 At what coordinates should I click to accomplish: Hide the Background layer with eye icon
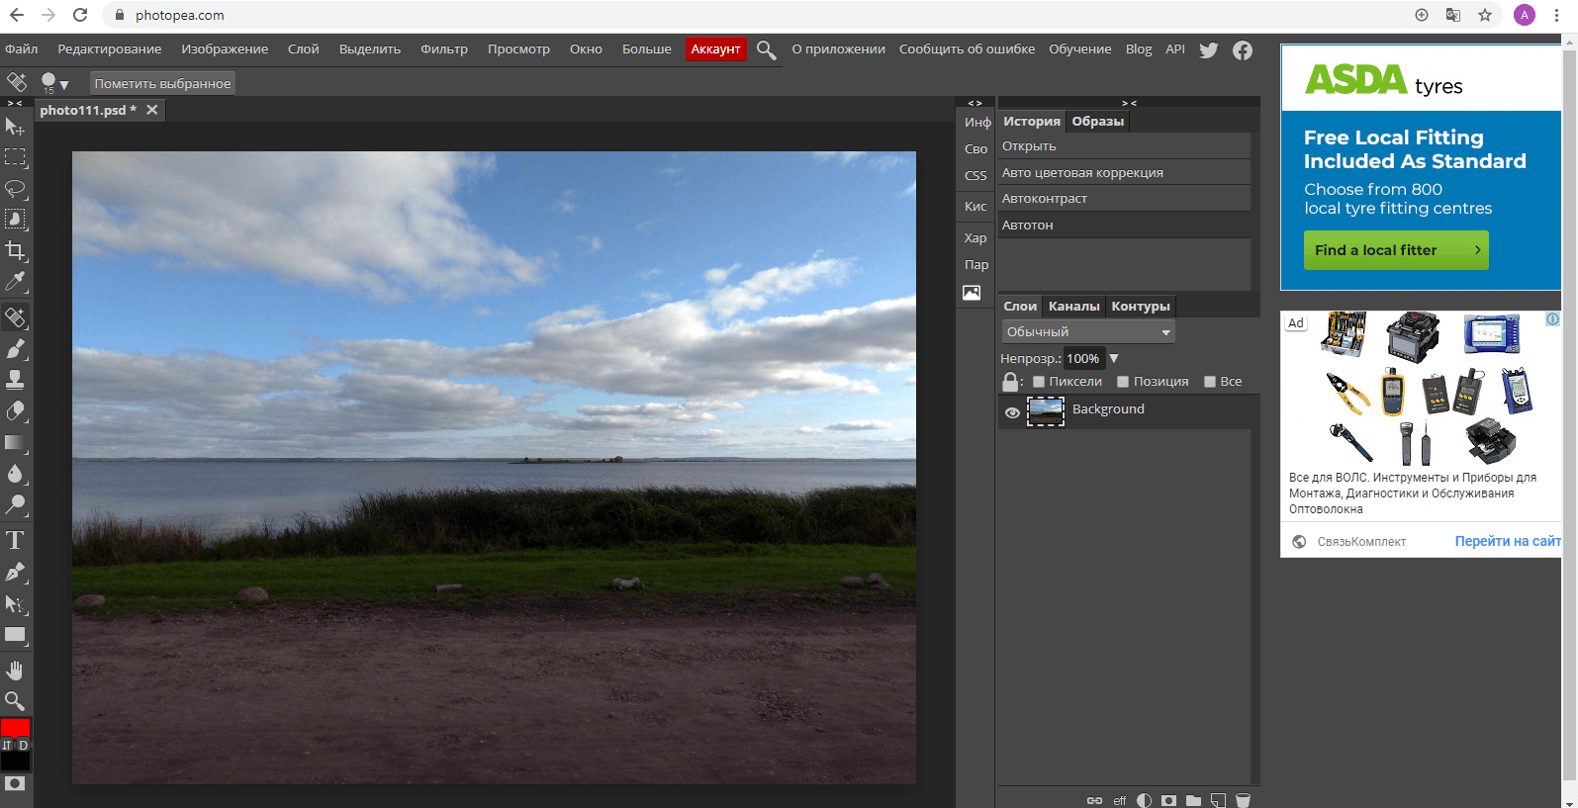pyautogui.click(x=1012, y=412)
